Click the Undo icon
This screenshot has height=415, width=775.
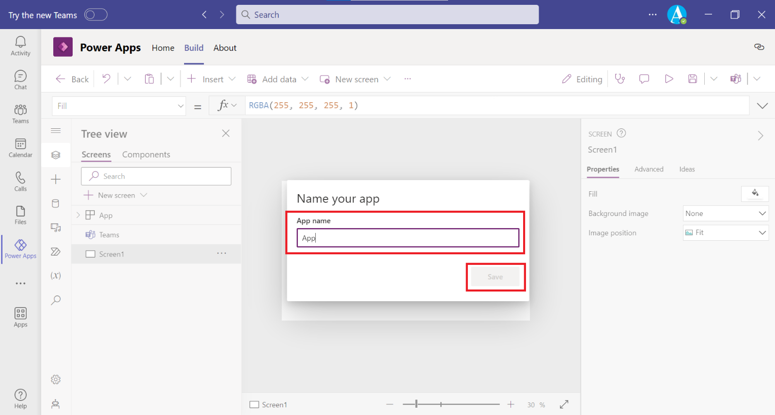106,79
